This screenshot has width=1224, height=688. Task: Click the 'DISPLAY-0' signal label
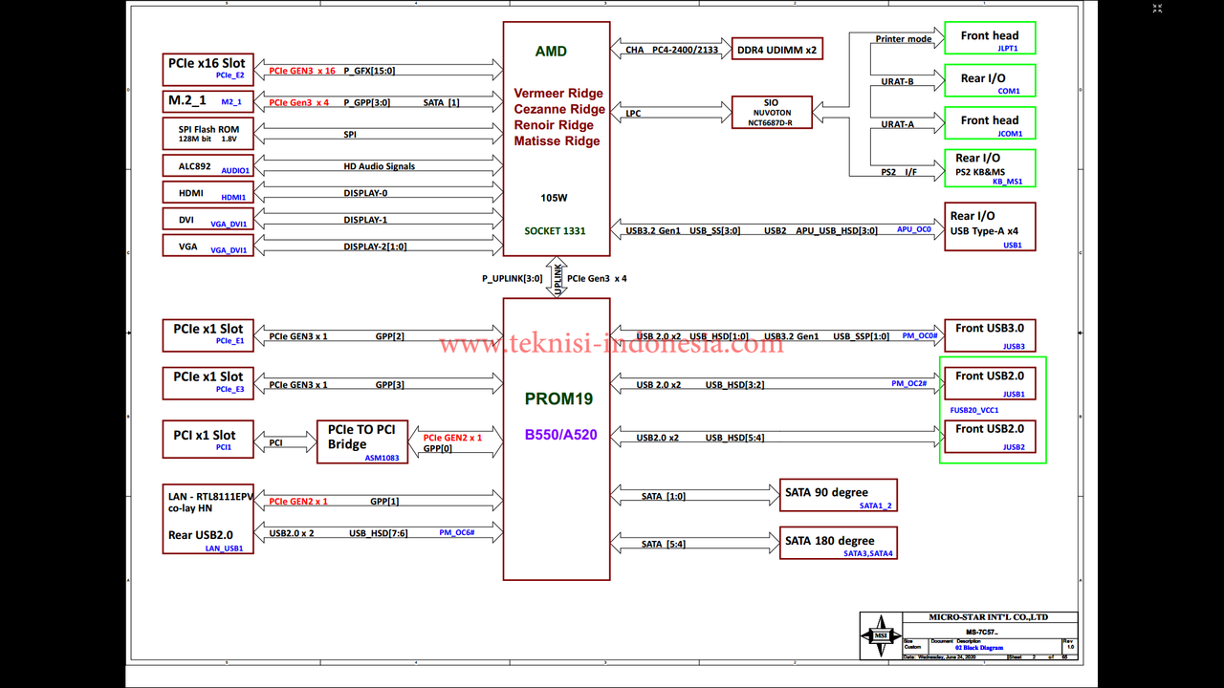click(x=365, y=193)
